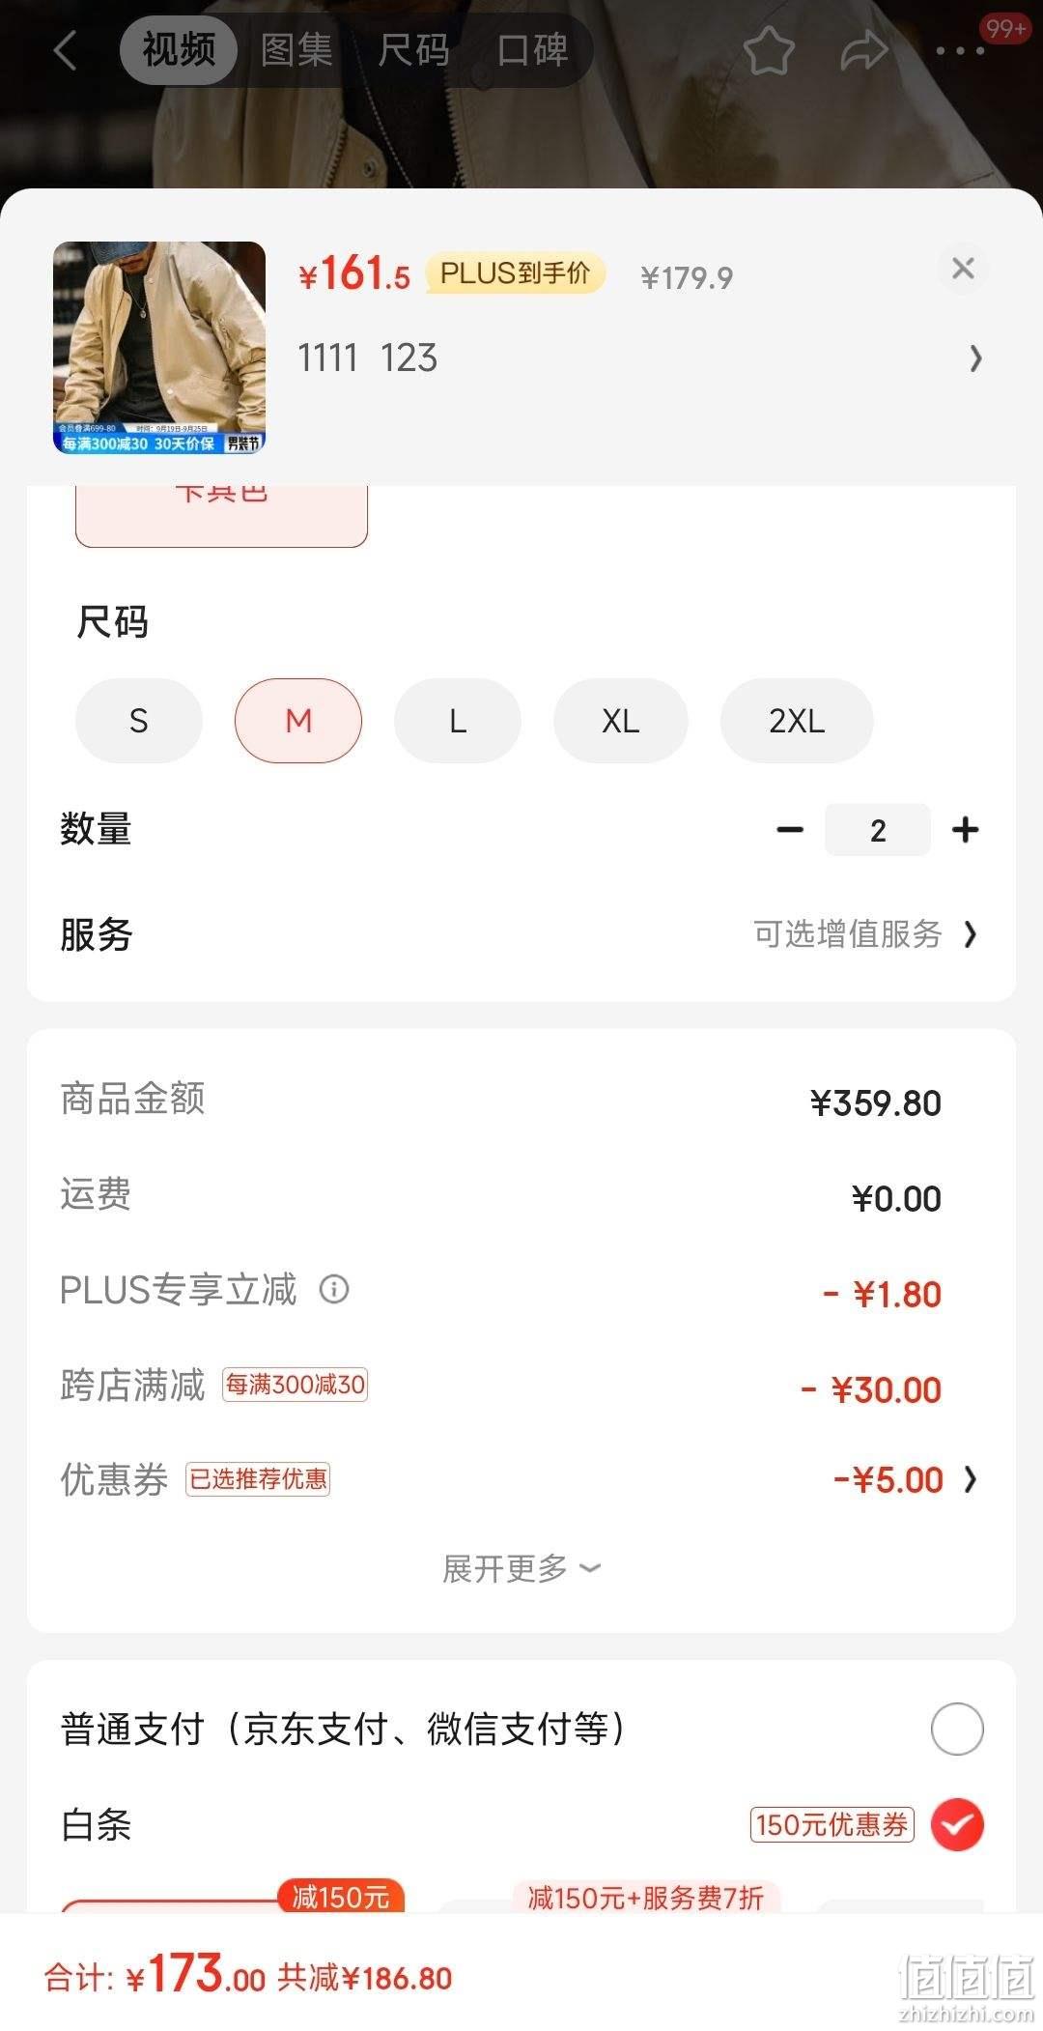Open 可选增值服务 service options
Screen dimensions: 1043x2031
[864, 933]
